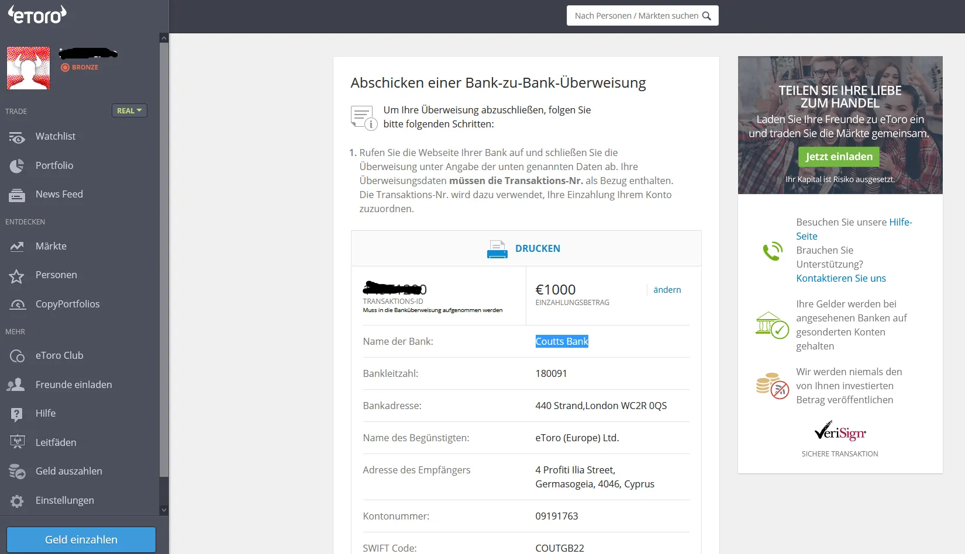
Task: Click Kontaktieren Sie uns link
Action: pos(841,278)
